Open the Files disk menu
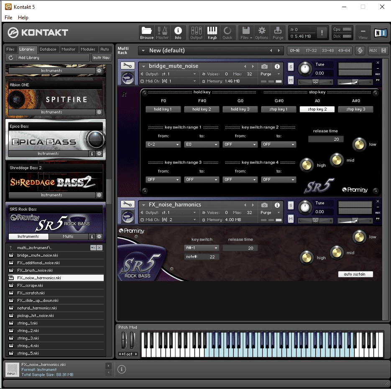391x389 pixels. pos(246,33)
